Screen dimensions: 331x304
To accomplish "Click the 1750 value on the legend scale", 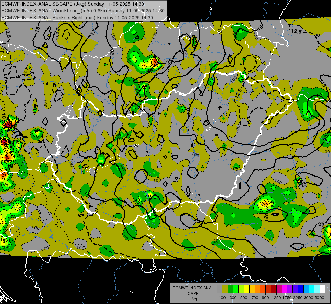I will 287,298.
